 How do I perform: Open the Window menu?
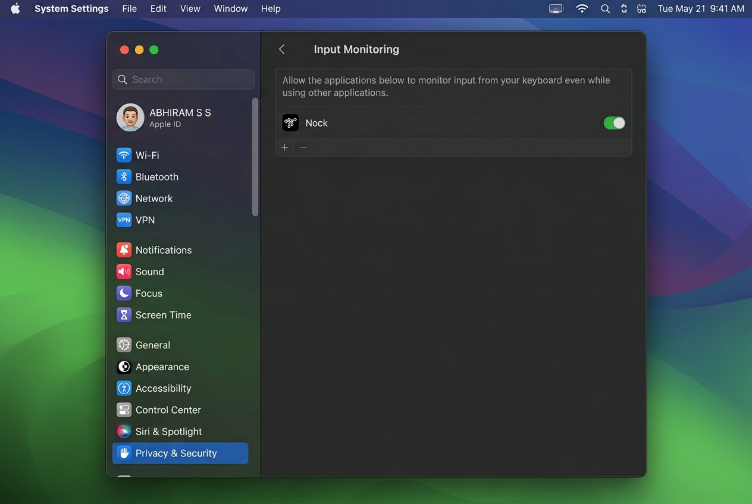(x=231, y=8)
